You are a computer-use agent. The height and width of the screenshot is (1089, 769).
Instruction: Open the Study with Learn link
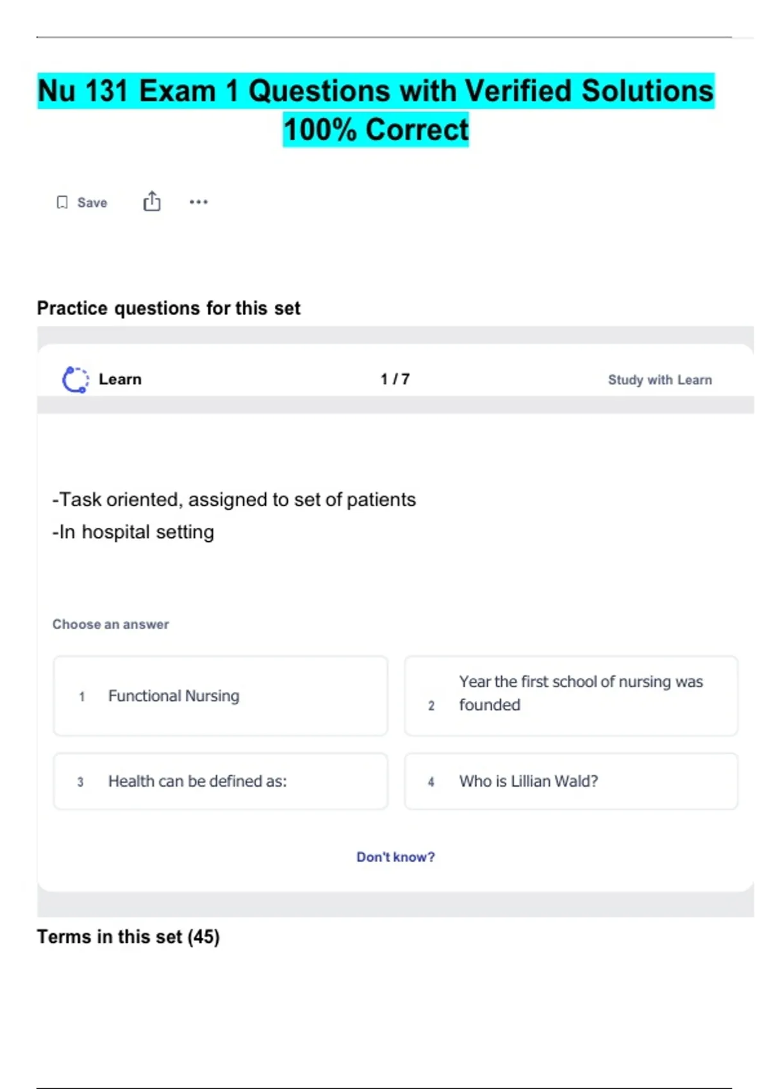click(659, 380)
